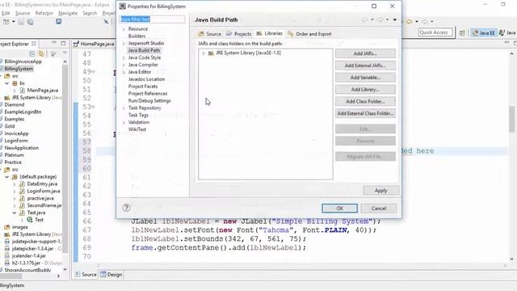Select JRE System Library [JavaSE-1.8] in the build path list
517x291 pixels.
248,53
